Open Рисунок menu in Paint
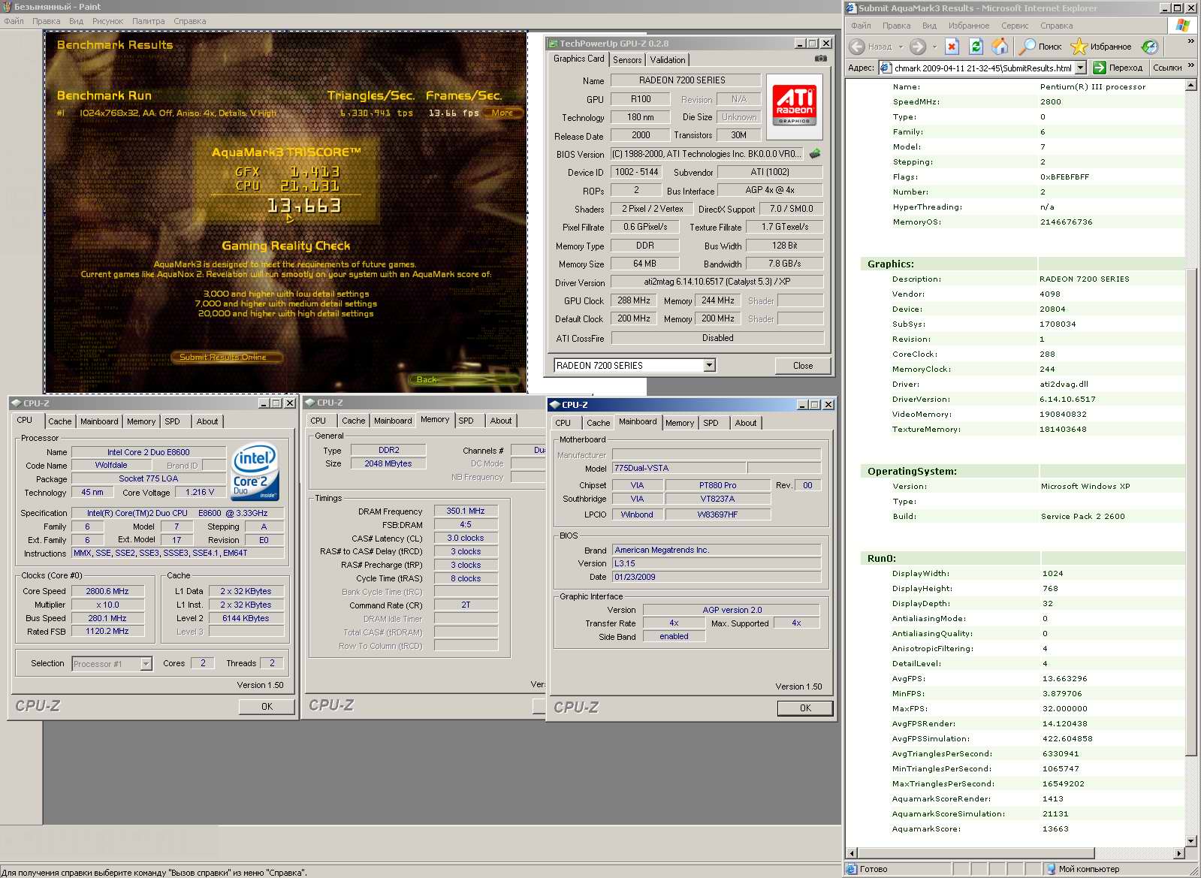 tap(107, 21)
